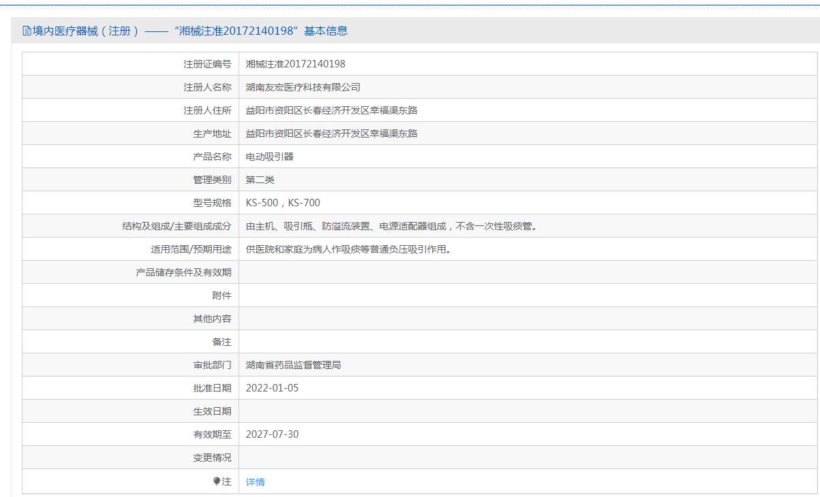Click the bulb icon beside 注 label
Image resolution: width=820 pixels, height=497 pixels.
tap(217, 481)
